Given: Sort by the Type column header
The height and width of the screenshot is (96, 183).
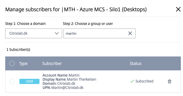Looking at the screenshot, I should click(x=23, y=64).
